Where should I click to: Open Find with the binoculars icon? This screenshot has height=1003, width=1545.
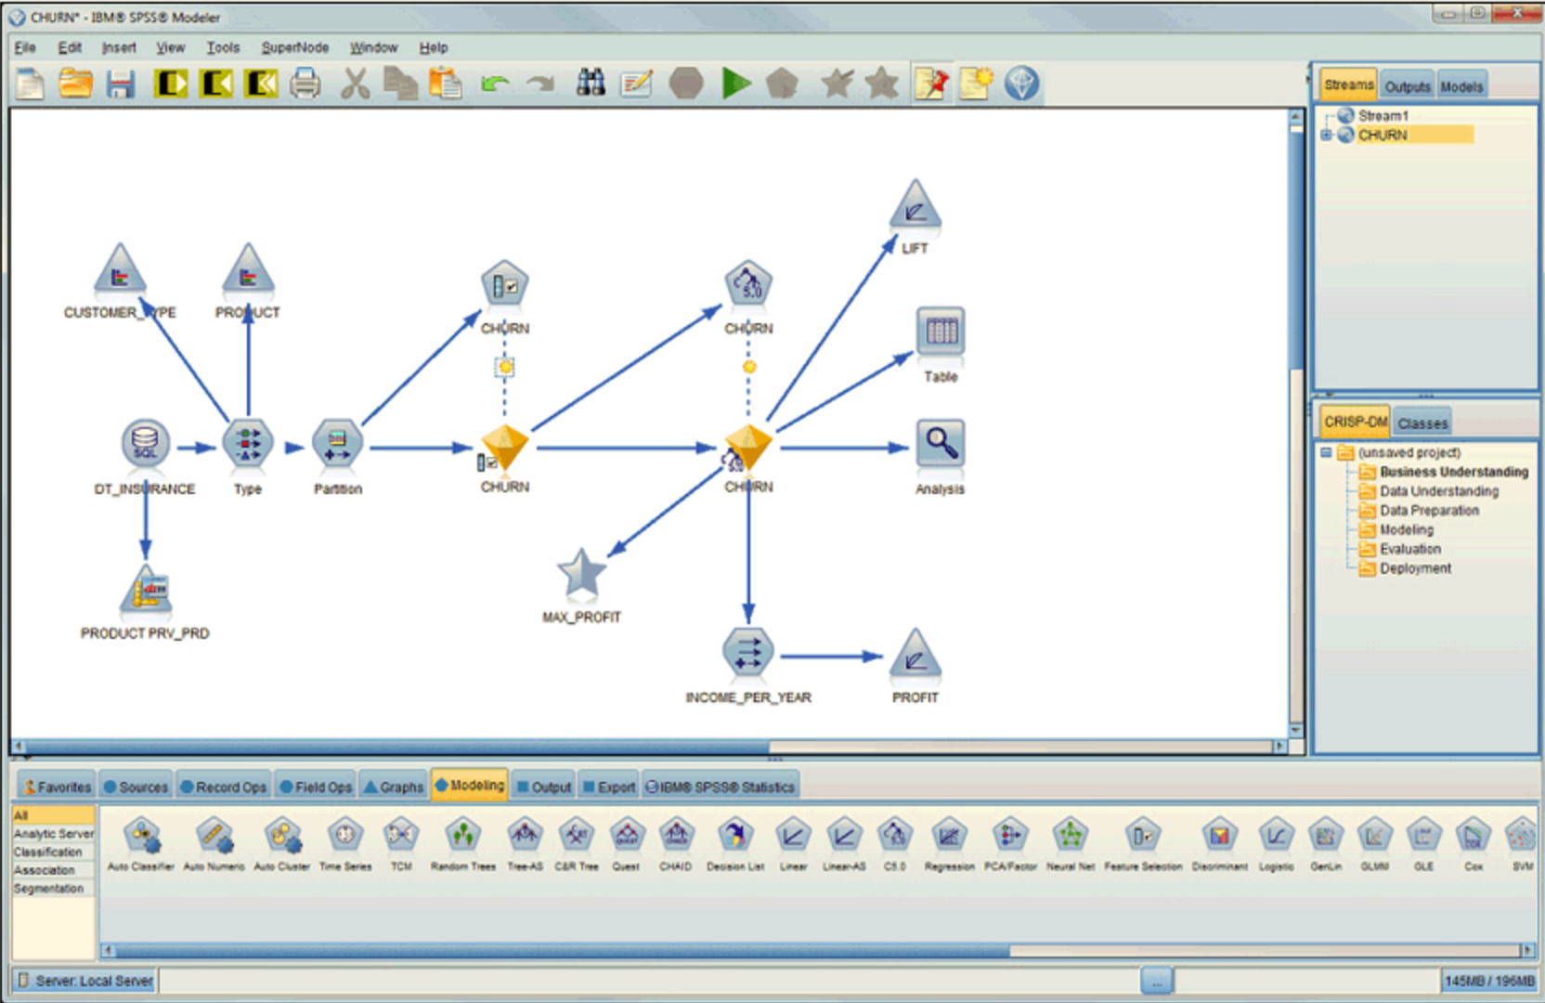[x=591, y=83]
